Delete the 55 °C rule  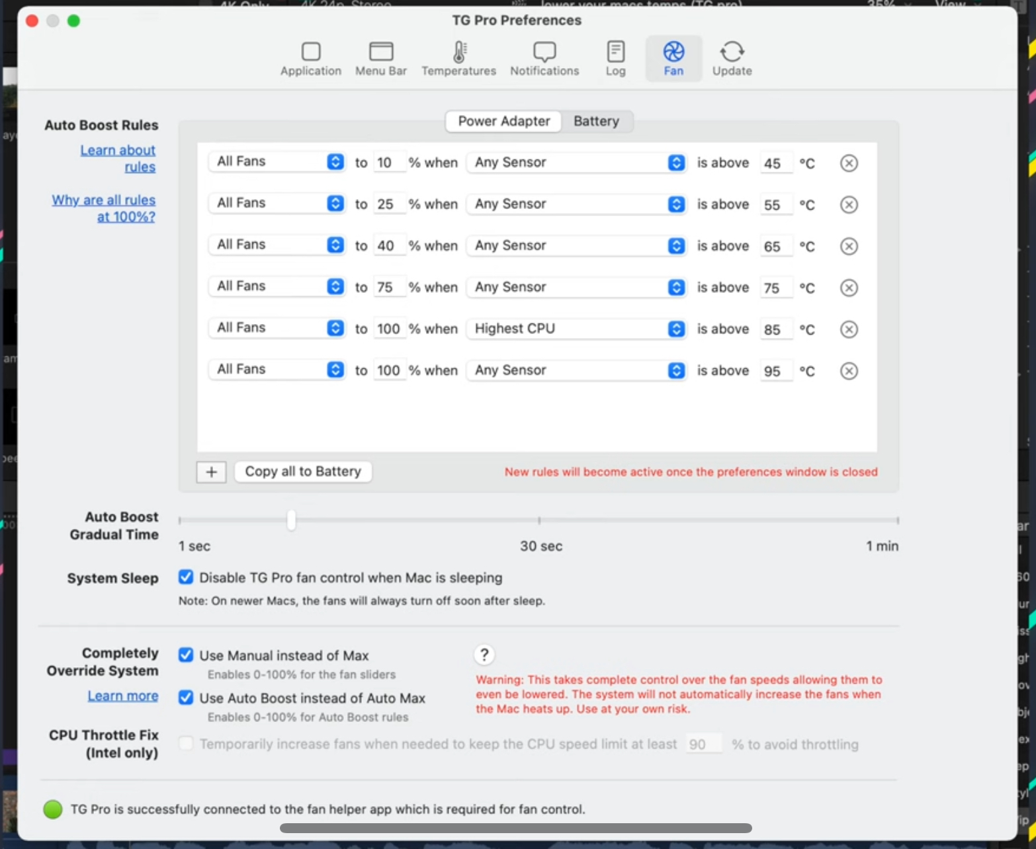tap(849, 204)
